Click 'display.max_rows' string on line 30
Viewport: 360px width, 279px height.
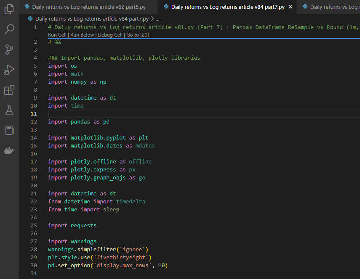[x=124, y=265]
